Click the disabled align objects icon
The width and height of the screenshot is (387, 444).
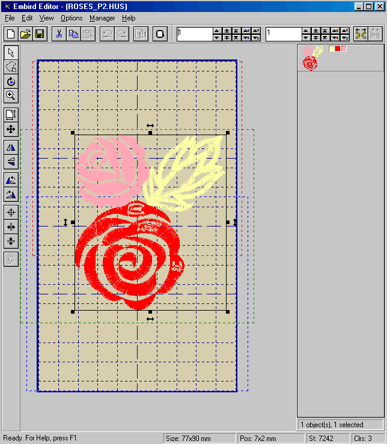pos(11,260)
